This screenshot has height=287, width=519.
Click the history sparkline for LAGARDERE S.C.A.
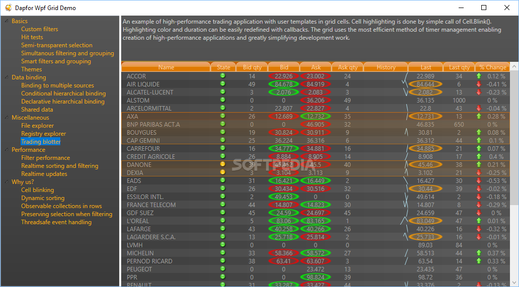(405, 237)
